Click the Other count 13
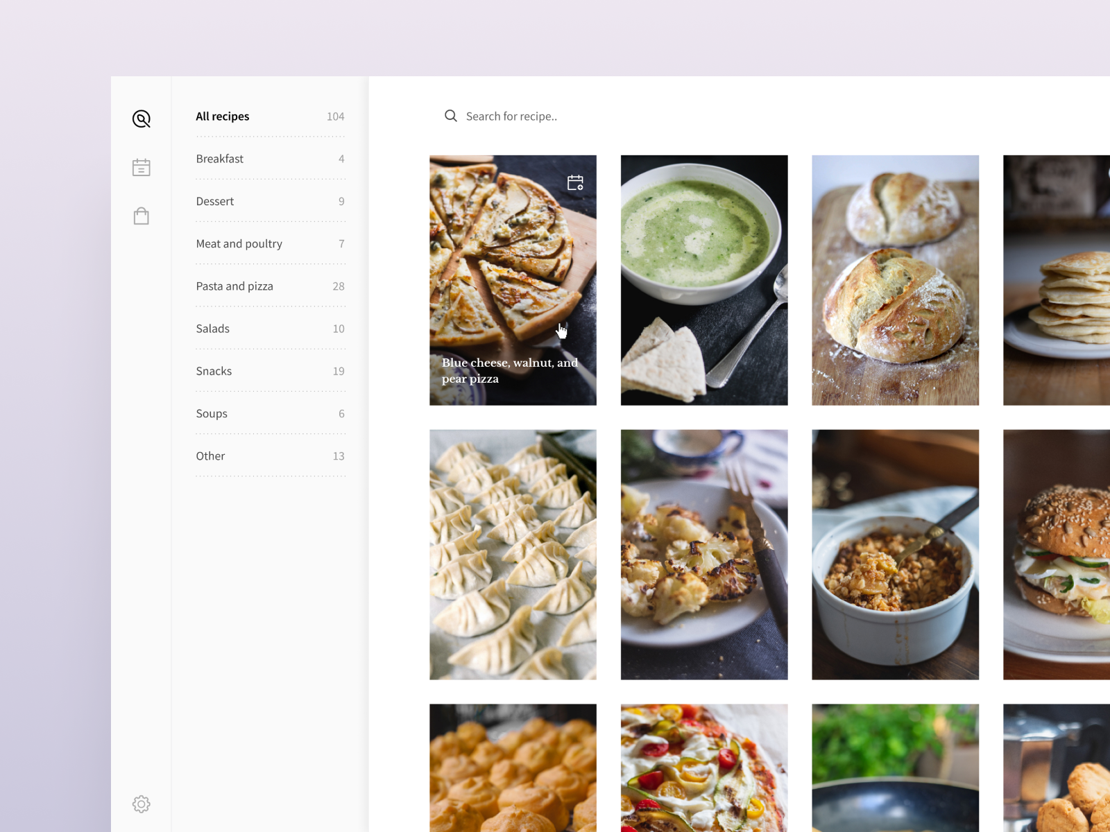Viewport: 1110px width, 832px height. pos(339,456)
